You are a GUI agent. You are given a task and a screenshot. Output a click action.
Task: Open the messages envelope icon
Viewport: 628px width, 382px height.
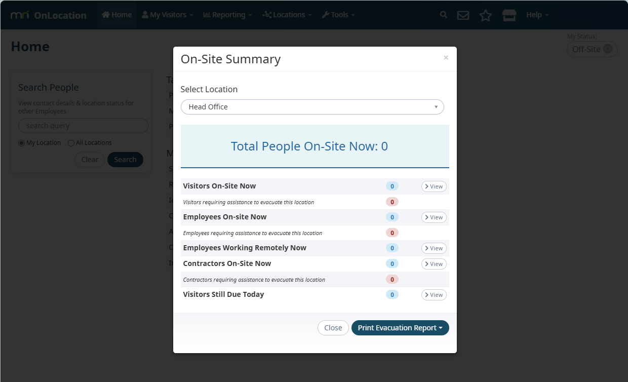click(463, 15)
